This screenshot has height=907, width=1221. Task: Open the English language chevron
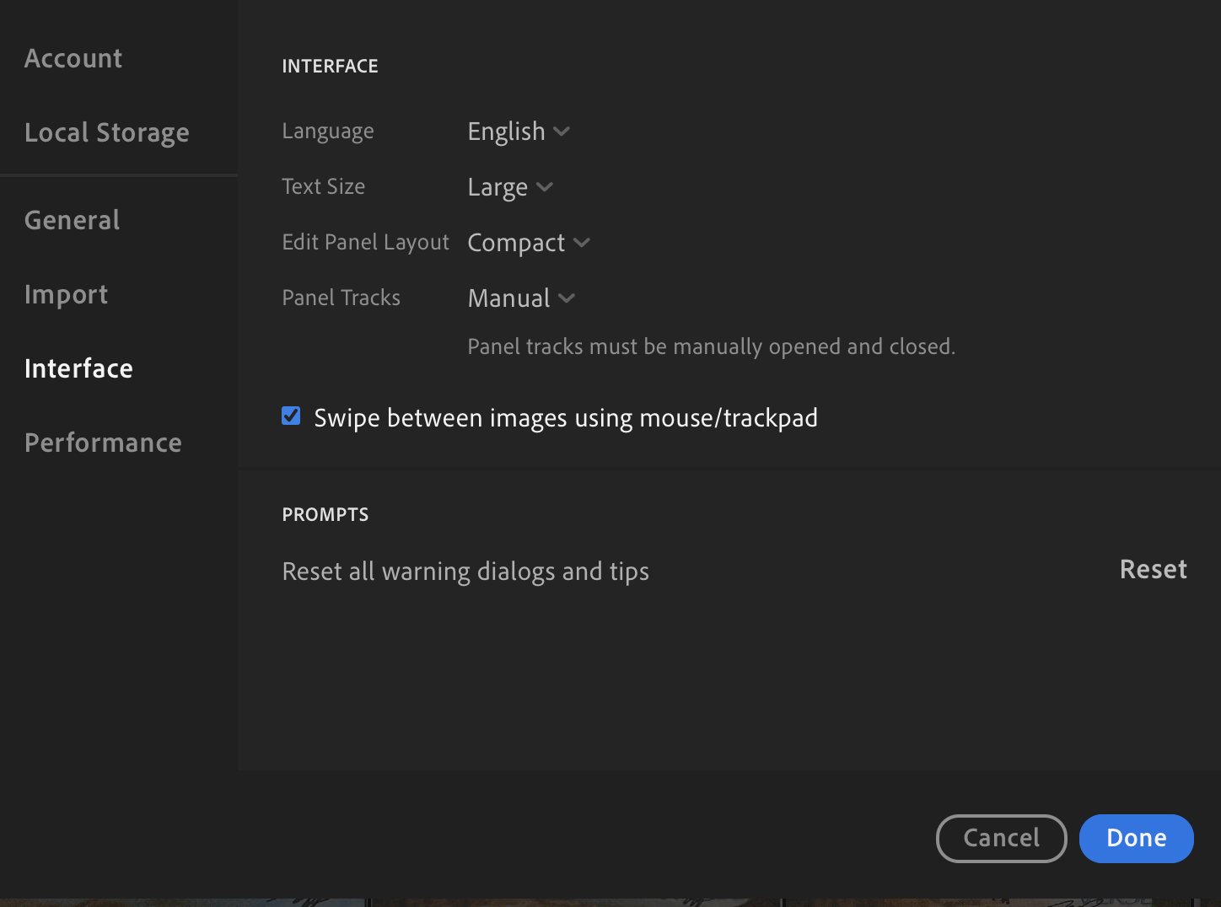(562, 131)
